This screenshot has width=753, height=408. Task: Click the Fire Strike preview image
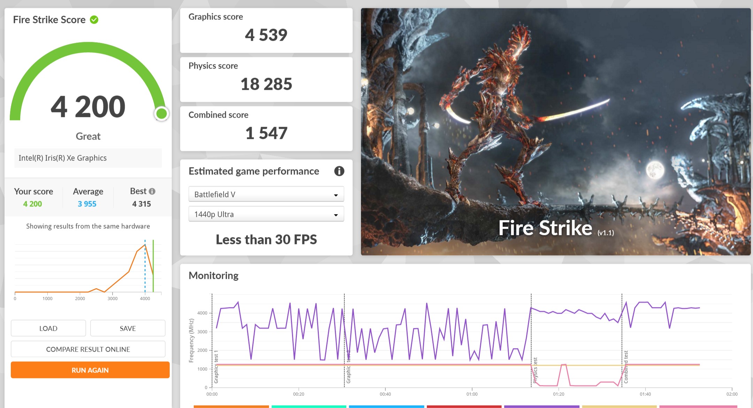pos(555,132)
